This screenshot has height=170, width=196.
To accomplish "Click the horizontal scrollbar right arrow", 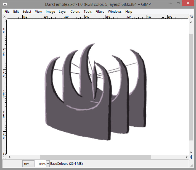I will (x=187, y=157).
